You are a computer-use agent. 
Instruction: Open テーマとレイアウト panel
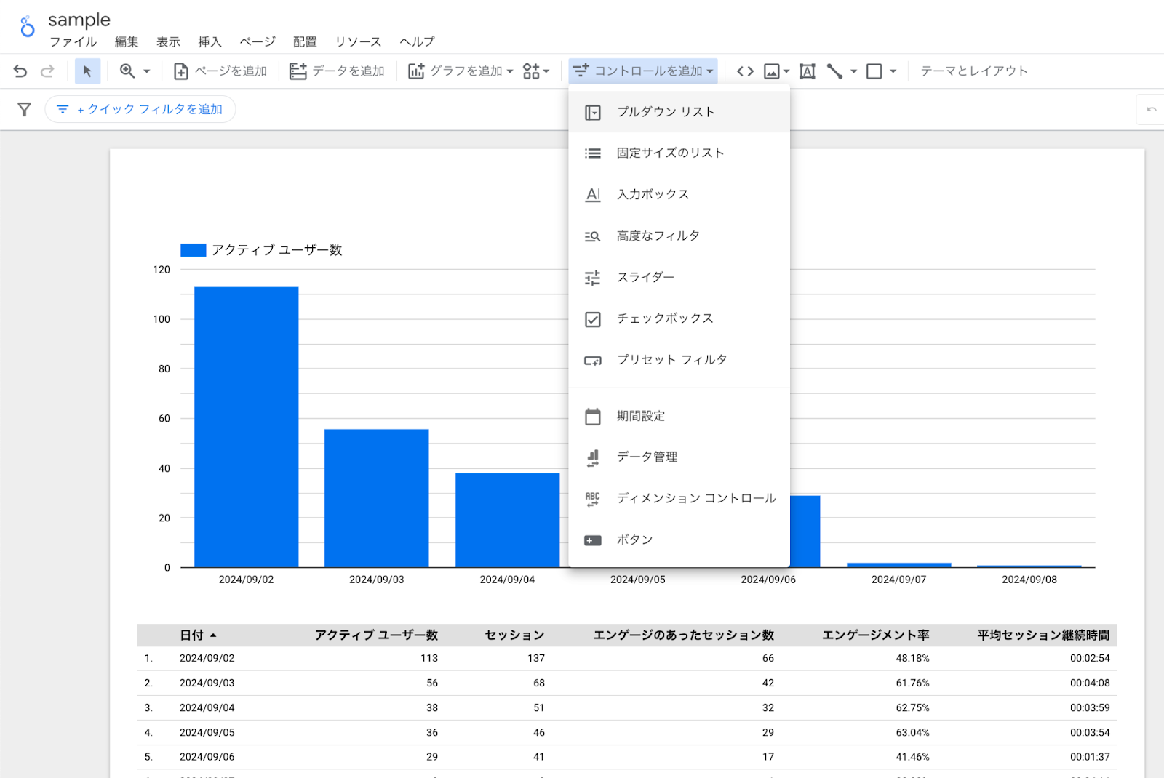(974, 71)
